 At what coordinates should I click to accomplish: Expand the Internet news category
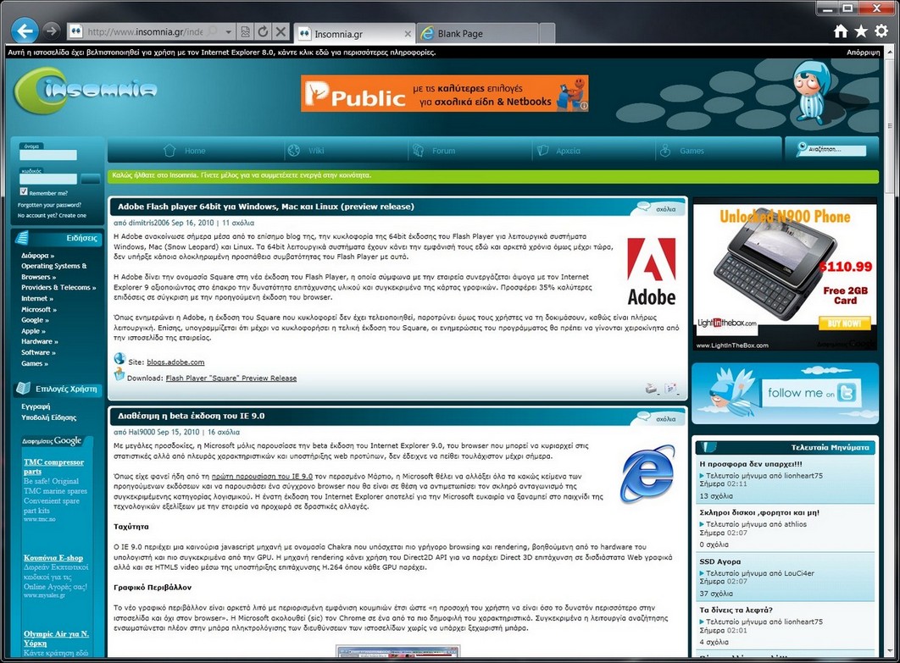point(37,298)
